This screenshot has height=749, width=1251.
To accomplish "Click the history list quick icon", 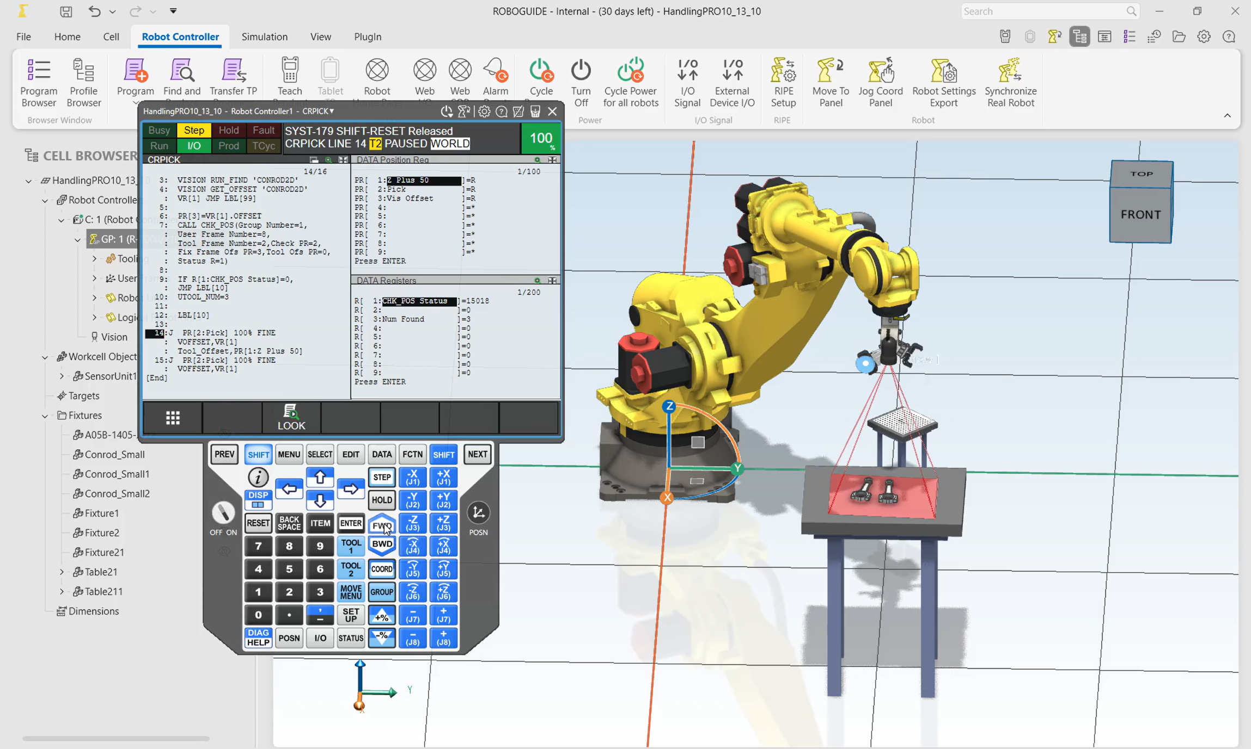I will 1154,37.
